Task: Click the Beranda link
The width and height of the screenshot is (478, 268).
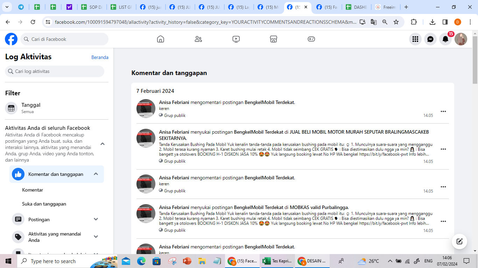Action: [x=100, y=57]
